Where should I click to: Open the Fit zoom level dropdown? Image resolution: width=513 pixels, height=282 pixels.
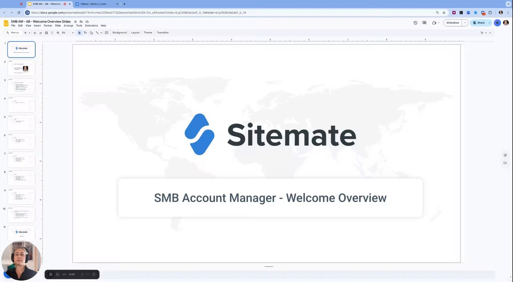(x=68, y=32)
